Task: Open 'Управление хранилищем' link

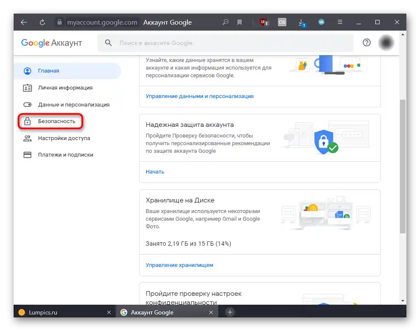Action: [180, 265]
